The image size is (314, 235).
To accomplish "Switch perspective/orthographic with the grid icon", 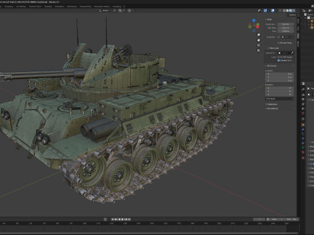I will [x=258, y=50].
